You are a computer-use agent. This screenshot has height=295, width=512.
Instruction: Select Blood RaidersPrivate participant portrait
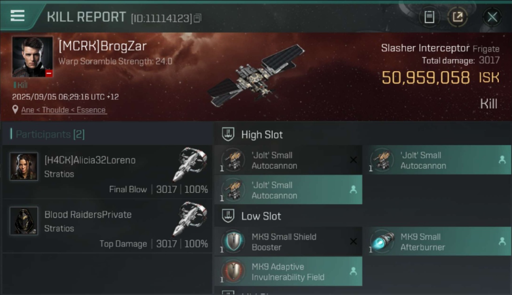point(24,221)
